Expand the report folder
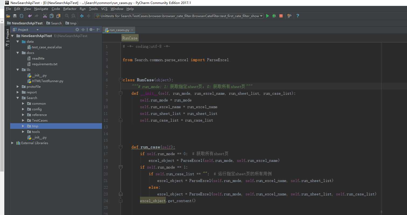The height and width of the screenshot is (215, 407). (x=18, y=92)
